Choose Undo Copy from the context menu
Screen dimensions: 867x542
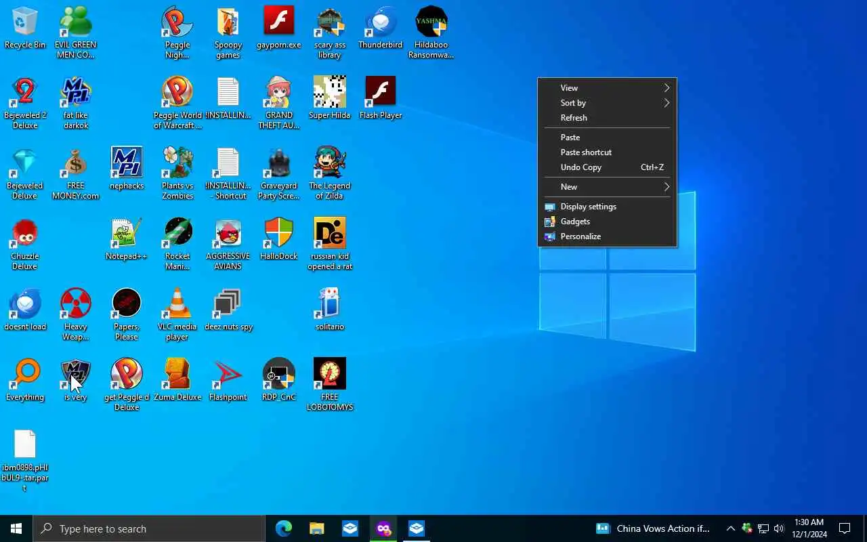(x=608, y=167)
